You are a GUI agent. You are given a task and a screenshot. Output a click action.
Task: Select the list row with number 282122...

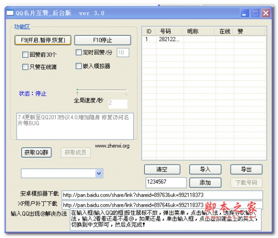(x=204, y=39)
